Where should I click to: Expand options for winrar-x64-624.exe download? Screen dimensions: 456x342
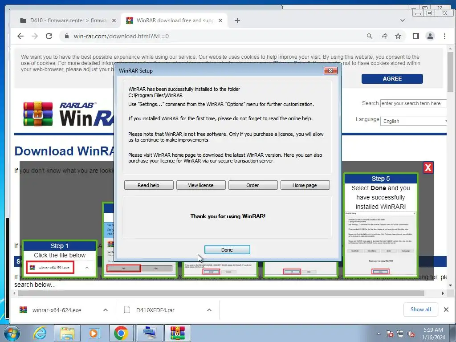point(106,310)
